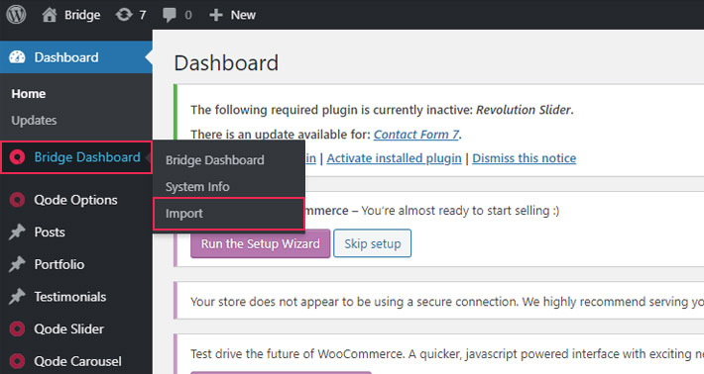The image size is (704, 374).
Task: Open the Bridge site name link
Action: click(82, 15)
